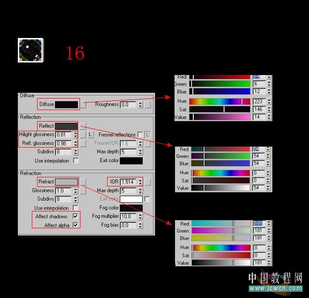The width and height of the screenshot is (309, 298).
Task: Click Green value 54 in reflect picker
Action: (258, 156)
